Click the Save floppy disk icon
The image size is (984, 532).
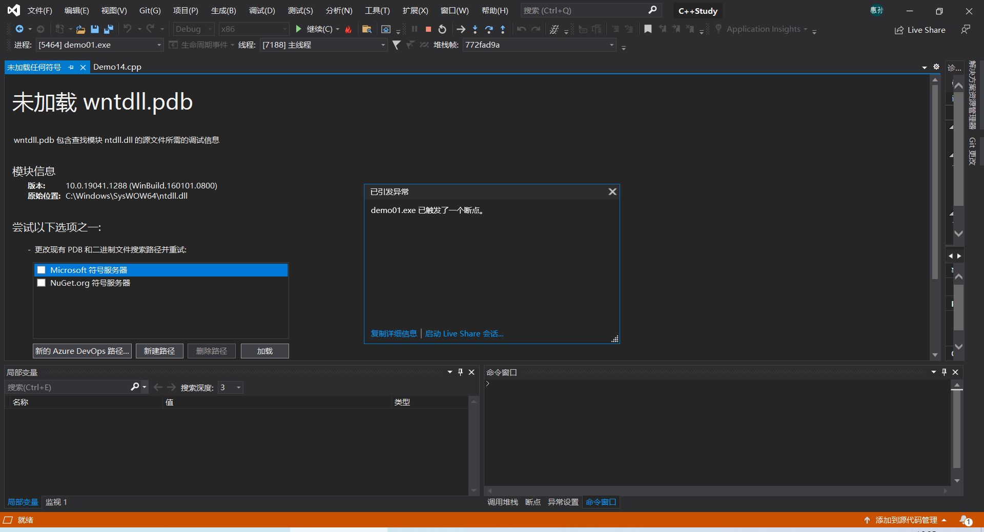point(95,29)
